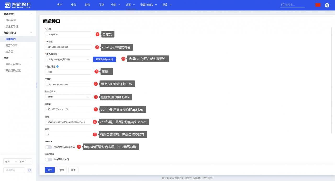
Task: Open the 客户ID dropdown in sidebar
Action: (x=25, y=162)
